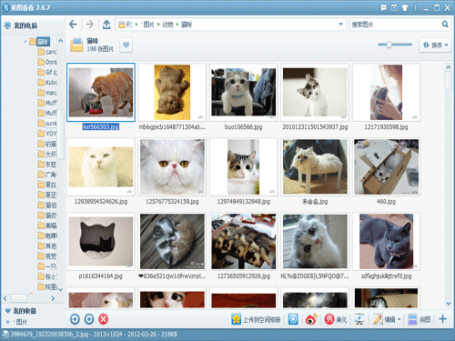Viewport: 455px width, 341px height.
Task: Share to Sina Weibo
Action: [x=311, y=319]
